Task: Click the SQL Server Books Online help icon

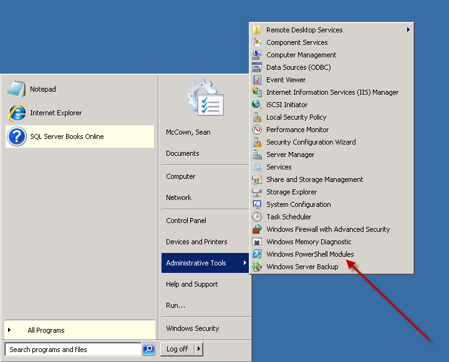Action: coord(17,136)
